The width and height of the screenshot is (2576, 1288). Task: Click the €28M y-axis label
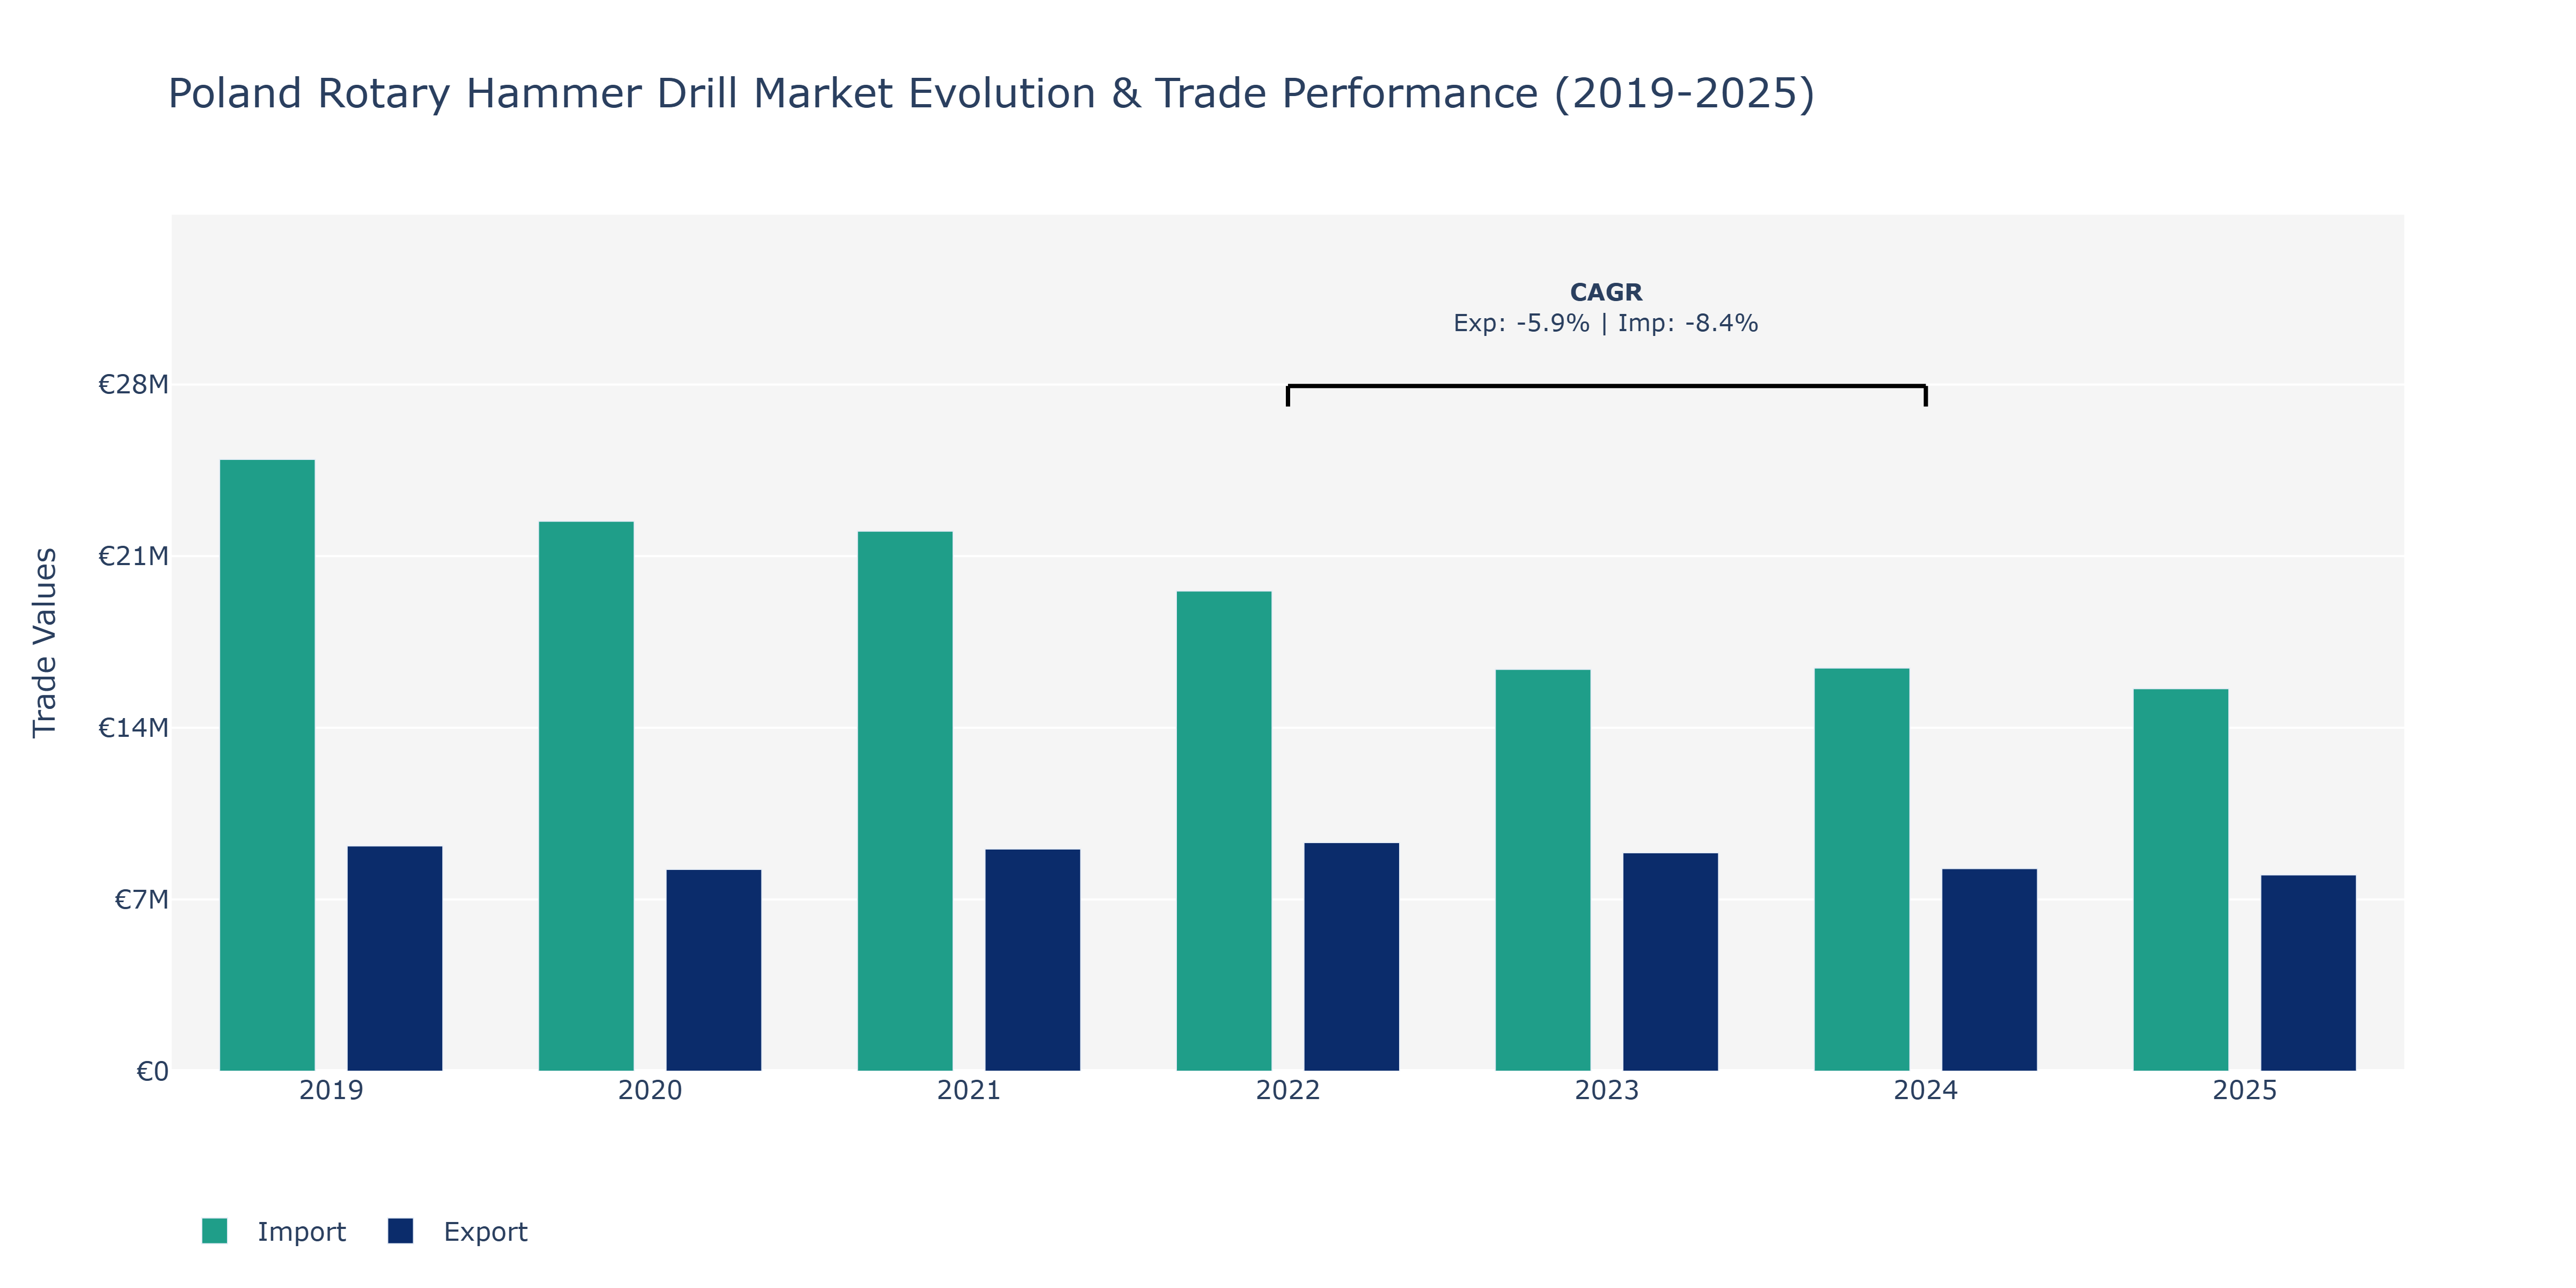[x=133, y=384]
